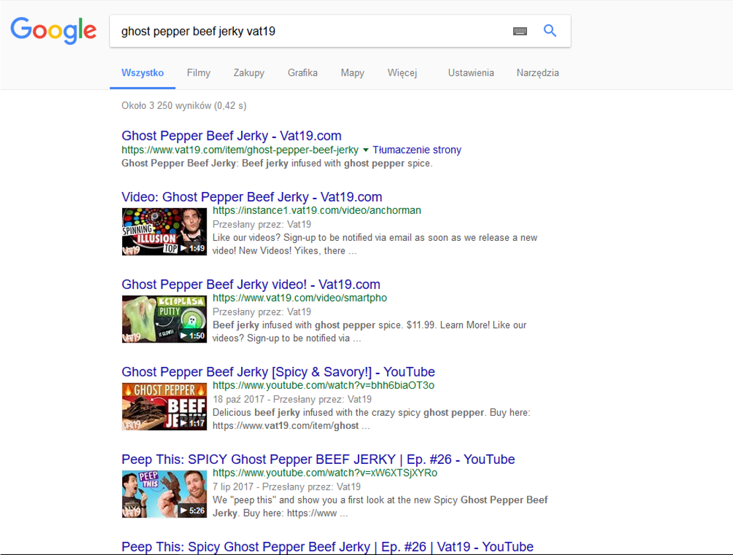Play the Ectoplasm Putty video thumbnail

click(164, 319)
